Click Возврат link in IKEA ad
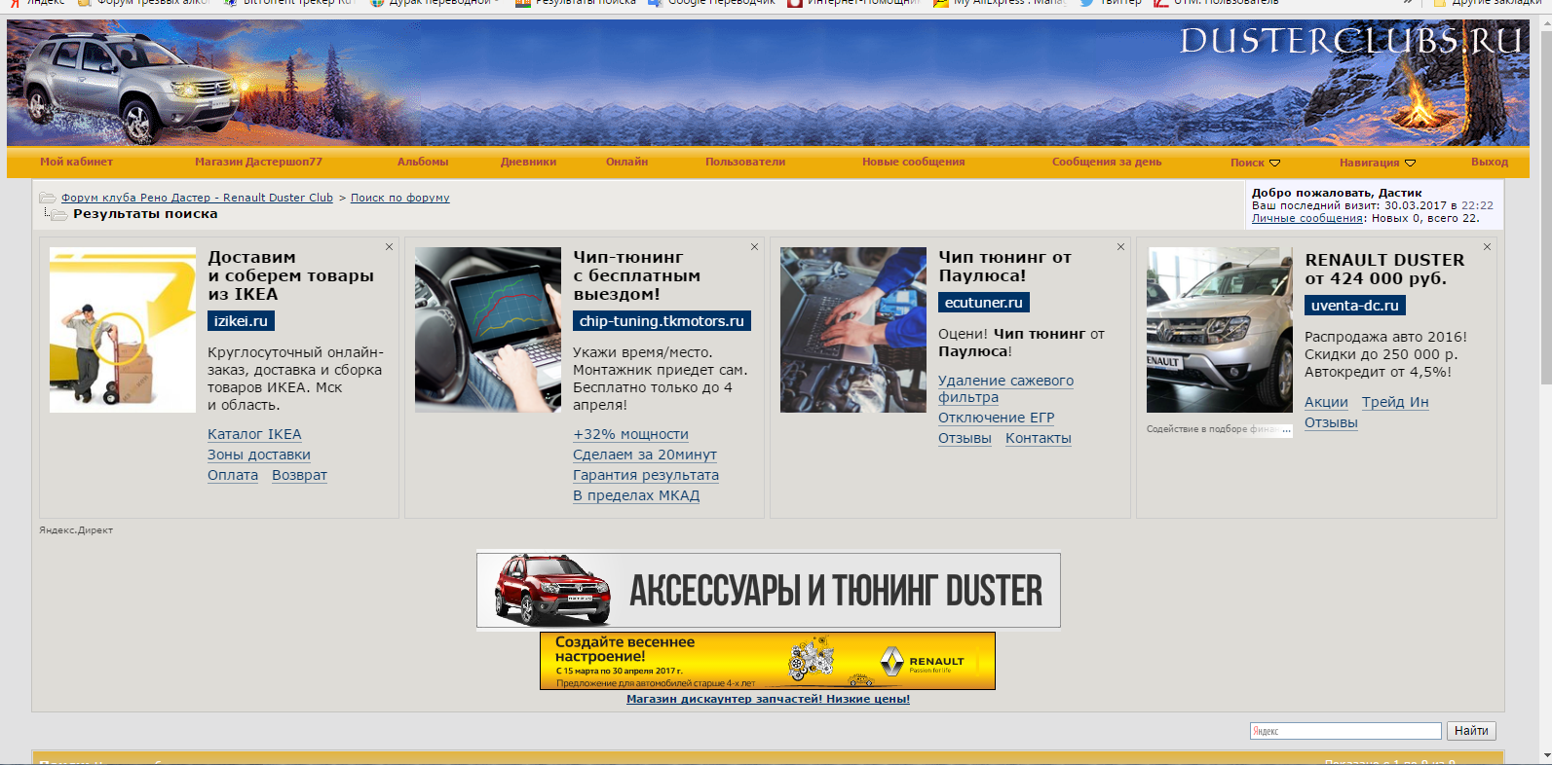The height and width of the screenshot is (765, 1552). coord(299,475)
